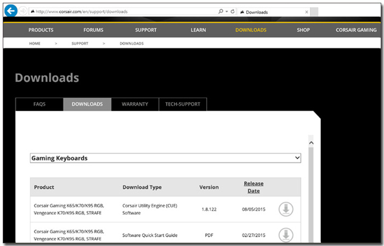Click the version '1.8.122' cell
This screenshot has width=384, height=246.
pos(209,209)
